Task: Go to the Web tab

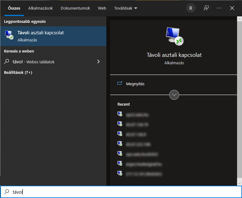Action: tap(102, 8)
